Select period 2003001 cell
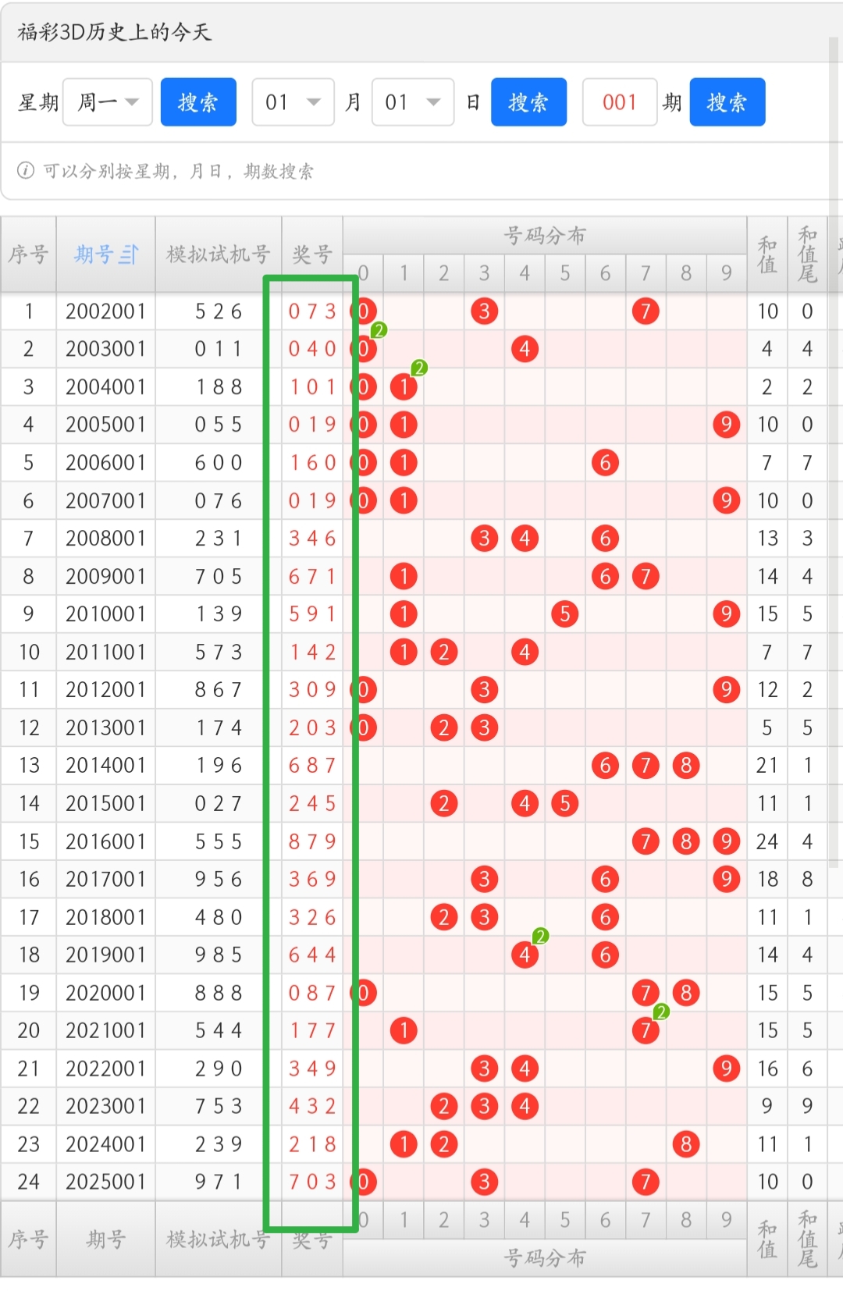843x1291 pixels. pyautogui.click(x=106, y=349)
